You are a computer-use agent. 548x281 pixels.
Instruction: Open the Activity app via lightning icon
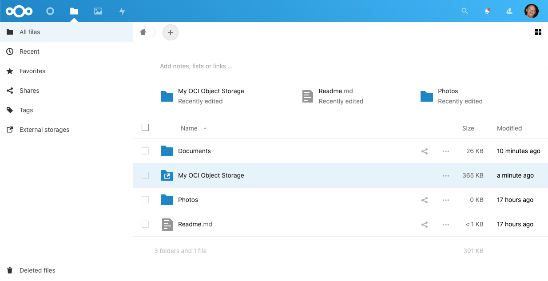click(x=122, y=11)
